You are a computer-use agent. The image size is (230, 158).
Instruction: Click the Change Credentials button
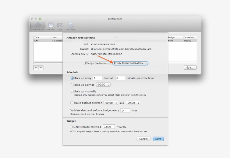click(97, 63)
